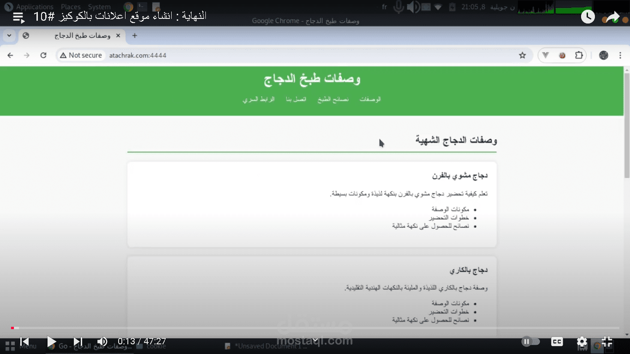Click the وصفات طبخ الدجاج page header title

pos(312,79)
